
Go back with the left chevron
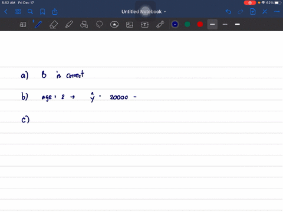click(6, 12)
